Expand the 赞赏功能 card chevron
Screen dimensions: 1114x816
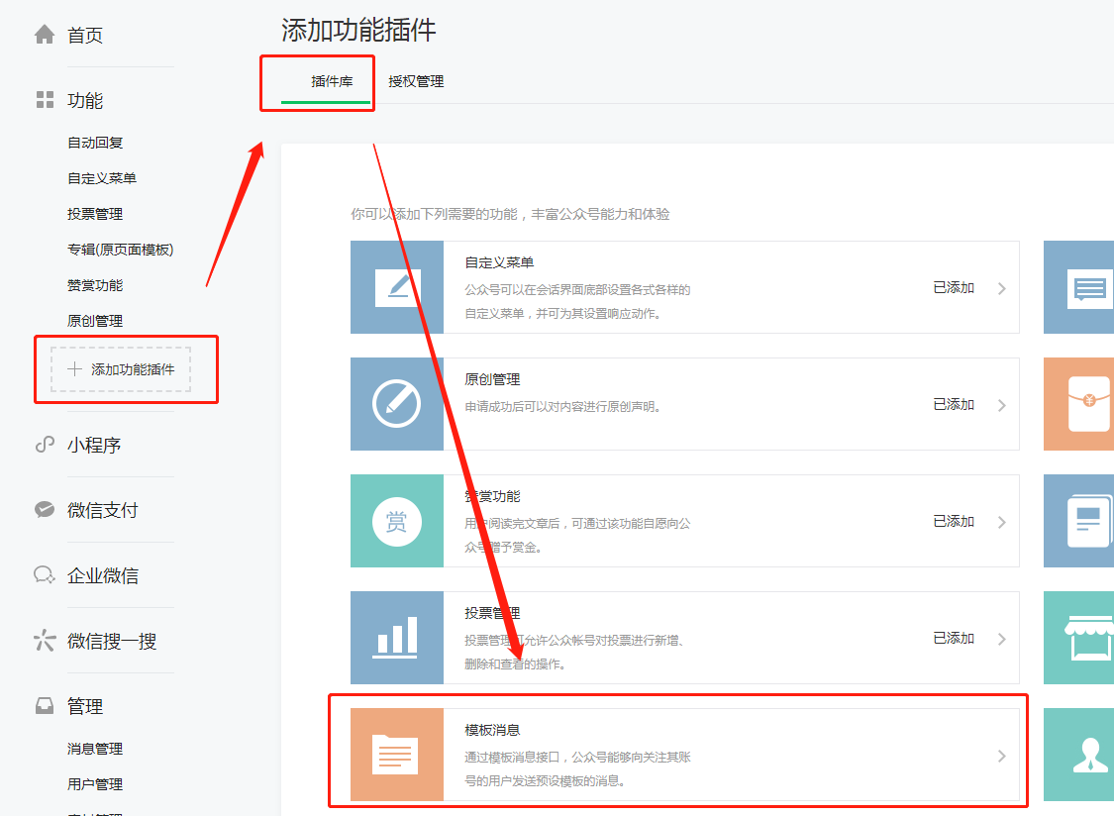point(1002,522)
